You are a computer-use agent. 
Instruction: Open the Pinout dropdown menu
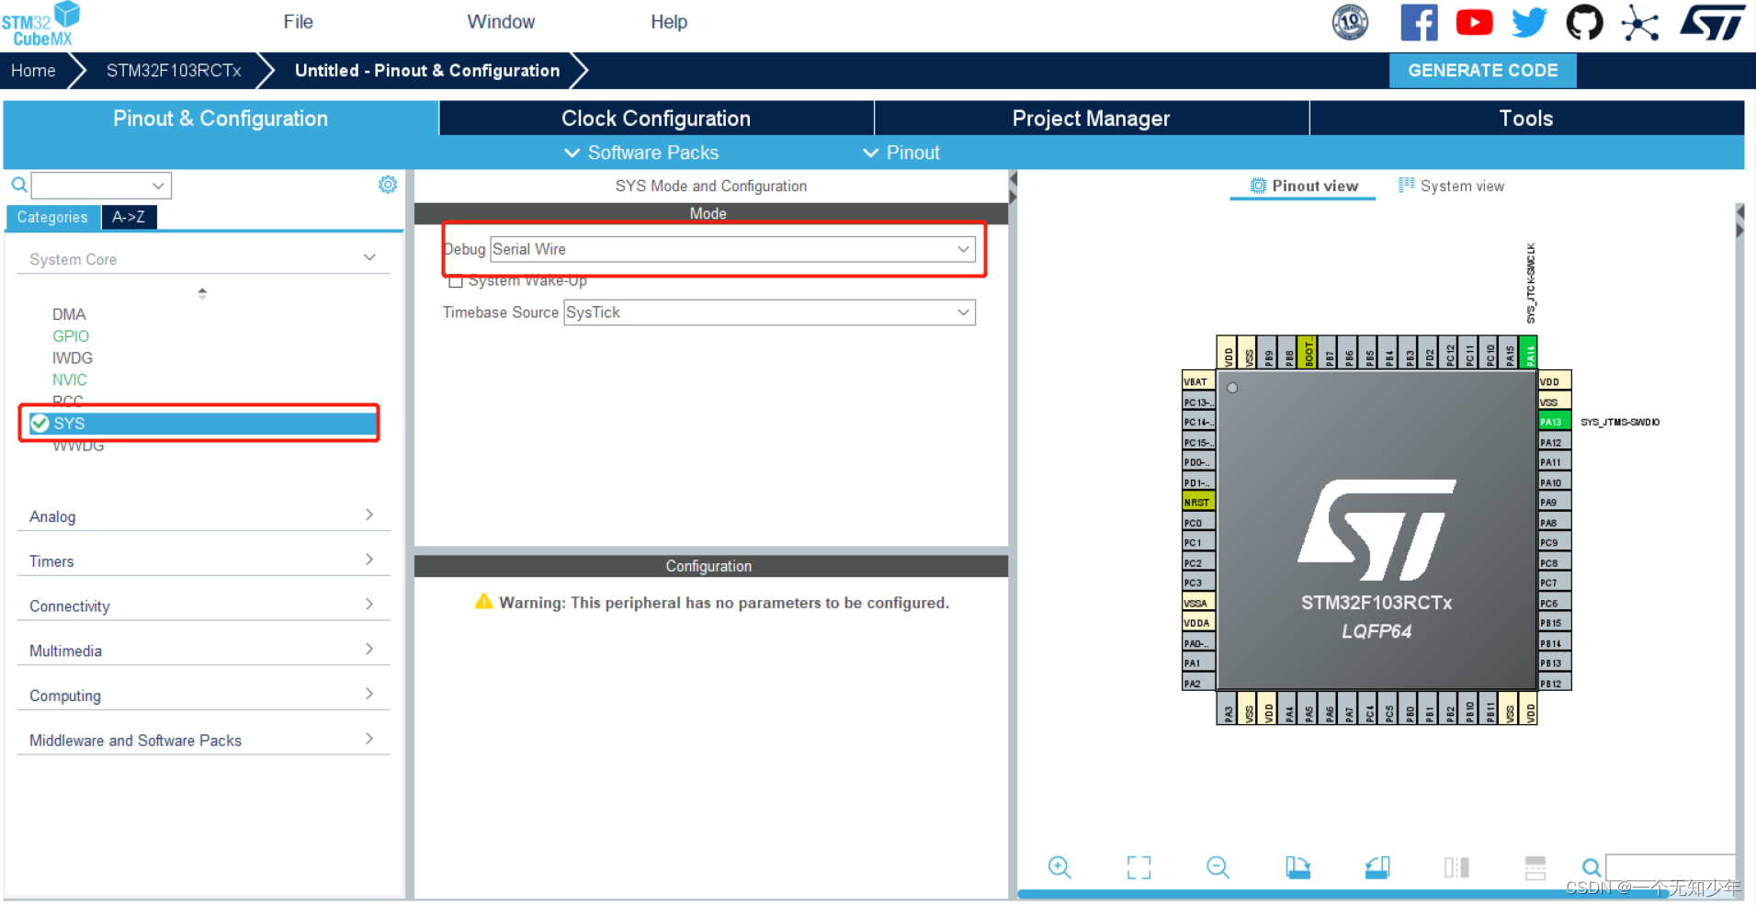tap(901, 153)
